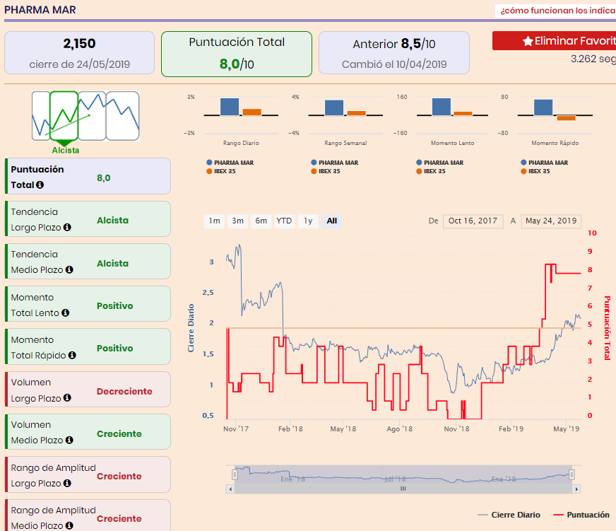Select the 3m range button
Viewport: 616px width, 531px height.
(x=237, y=221)
